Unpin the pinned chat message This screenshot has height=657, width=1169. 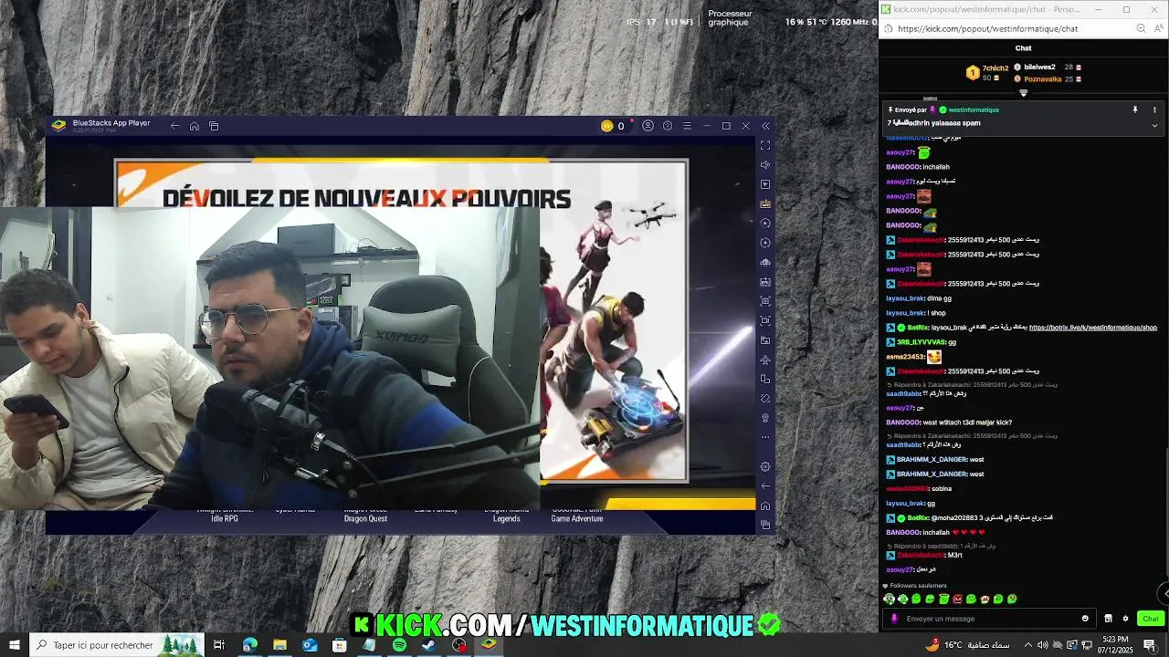point(1135,109)
